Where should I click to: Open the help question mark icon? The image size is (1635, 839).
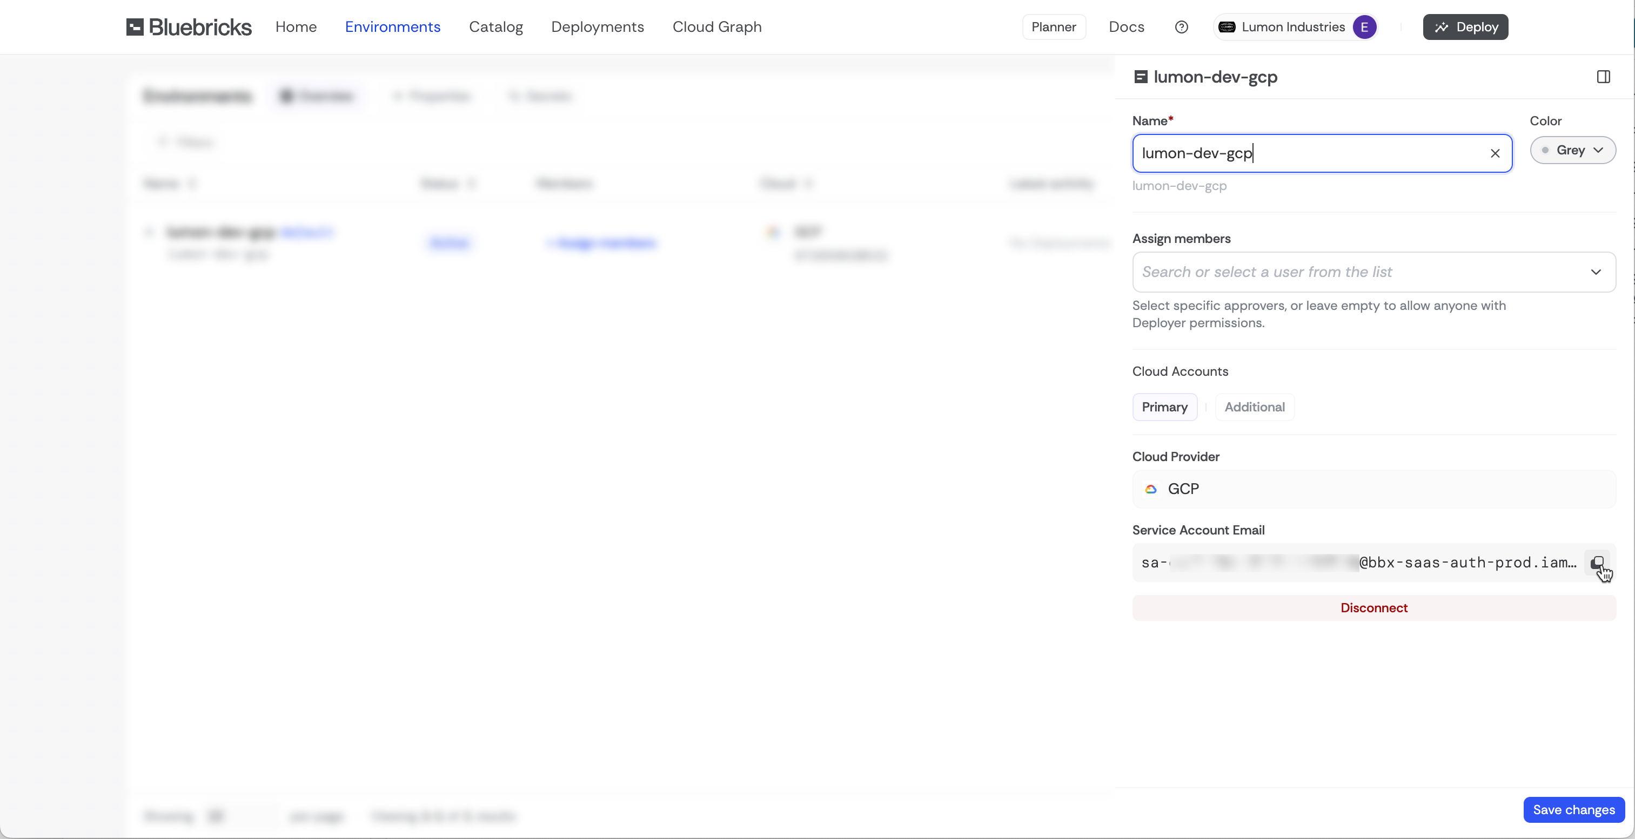click(x=1181, y=26)
